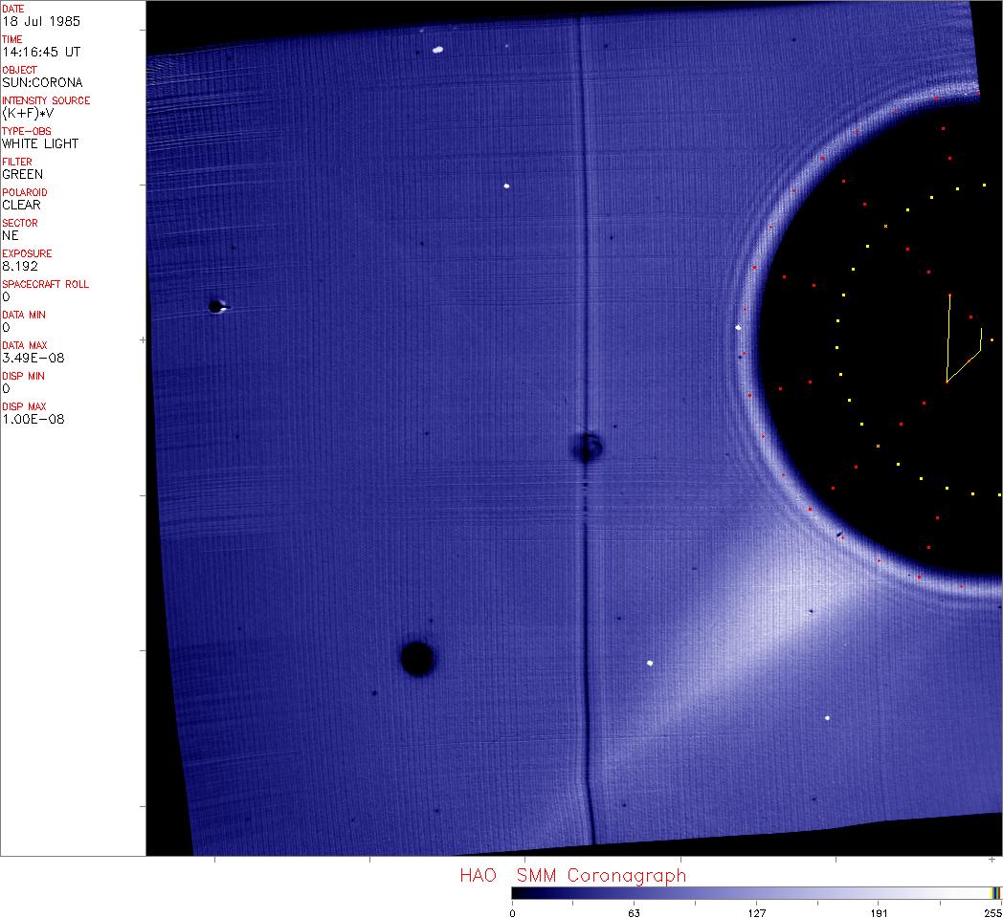Click the GREEN filter value
1003x918 pixels.
click(22, 174)
